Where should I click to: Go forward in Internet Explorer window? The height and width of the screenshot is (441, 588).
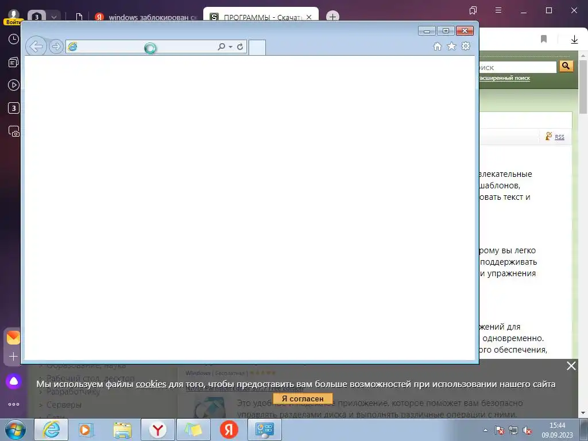(x=56, y=47)
